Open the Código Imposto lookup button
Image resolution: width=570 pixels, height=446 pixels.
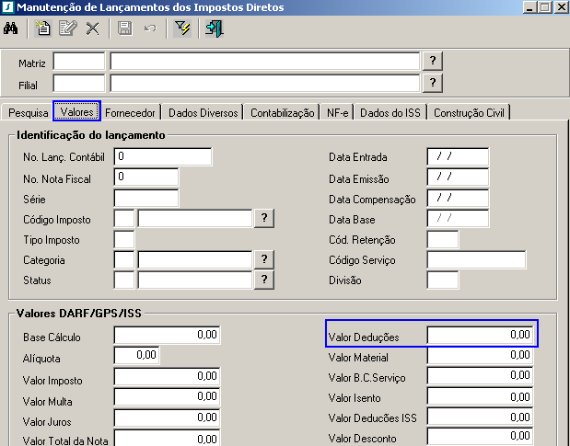click(x=264, y=218)
